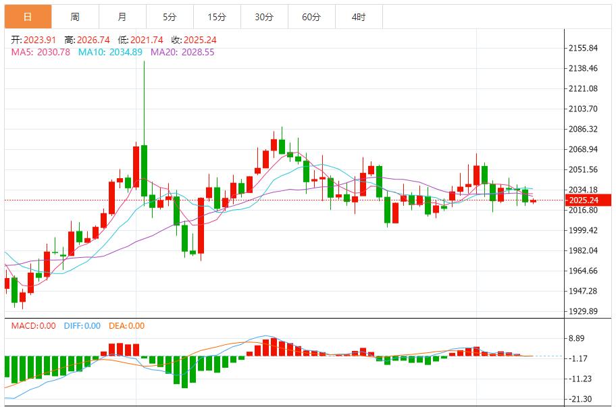Image resolution: width=616 pixels, height=407 pixels.
Task: Click the -21.30 MACD axis label
Action: [580, 399]
